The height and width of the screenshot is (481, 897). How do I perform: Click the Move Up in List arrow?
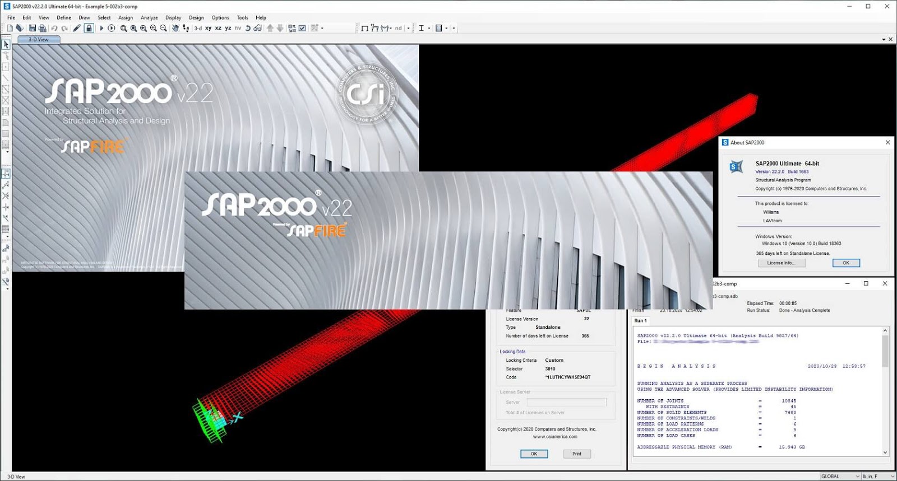tap(270, 28)
